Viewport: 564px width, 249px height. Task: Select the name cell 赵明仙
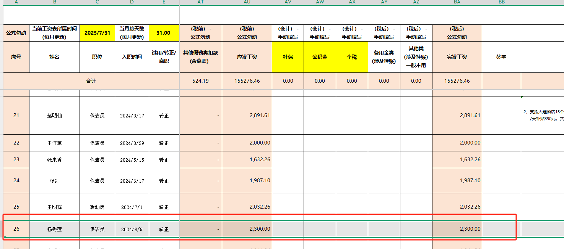(x=54, y=116)
